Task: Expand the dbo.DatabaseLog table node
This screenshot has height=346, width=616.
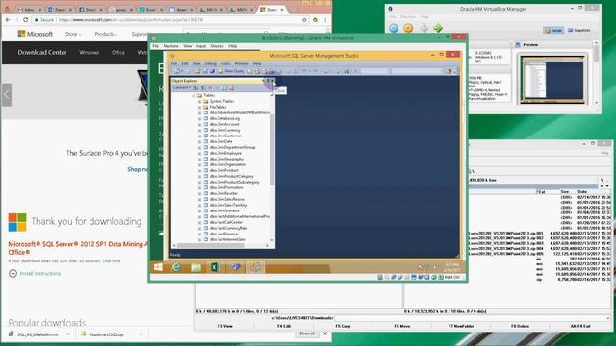Action: (x=199, y=118)
